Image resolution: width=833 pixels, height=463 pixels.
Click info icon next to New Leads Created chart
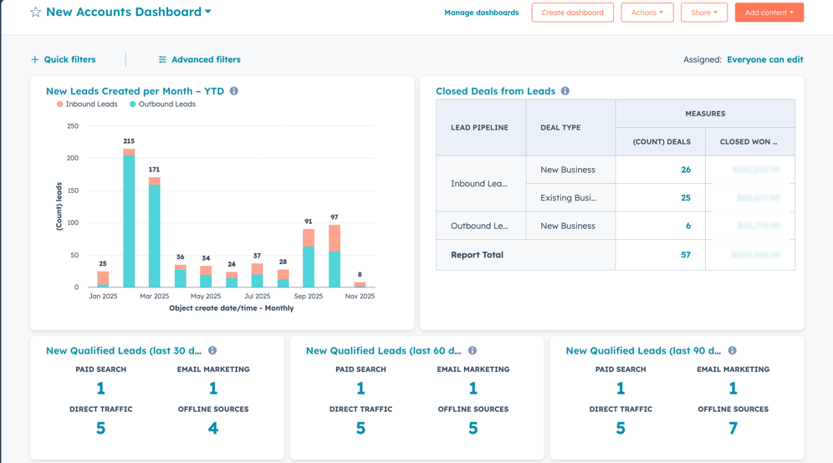click(234, 91)
